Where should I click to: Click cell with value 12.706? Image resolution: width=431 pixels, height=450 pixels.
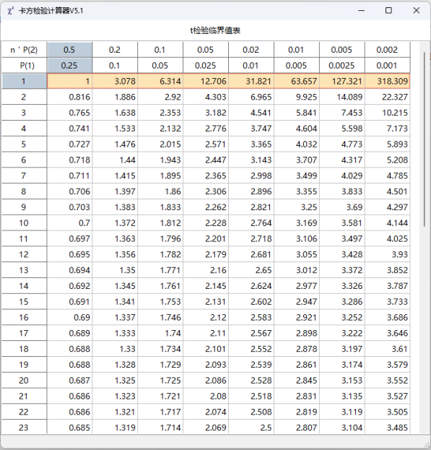(x=206, y=81)
